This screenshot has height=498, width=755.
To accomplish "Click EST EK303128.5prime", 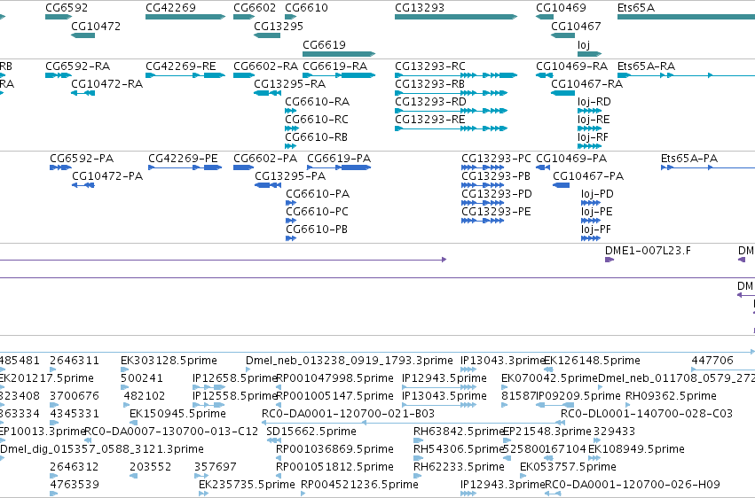I will click(169, 361).
